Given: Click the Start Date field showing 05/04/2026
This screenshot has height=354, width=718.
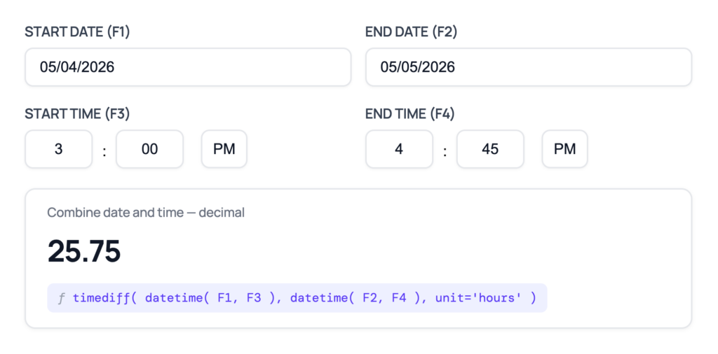Looking at the screenshot, I should click(x=188, y=67).
